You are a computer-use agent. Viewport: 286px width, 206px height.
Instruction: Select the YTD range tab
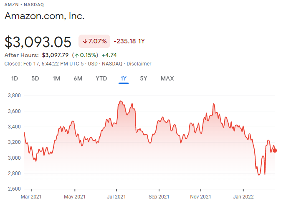[101, 78]
